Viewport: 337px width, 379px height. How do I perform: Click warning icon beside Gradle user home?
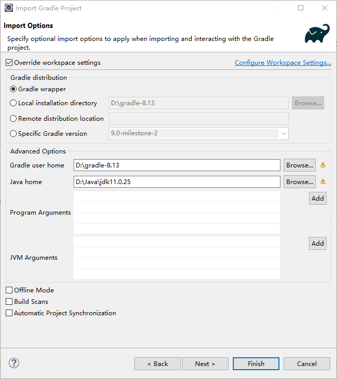pyautogui.click(x=322, y=165)
